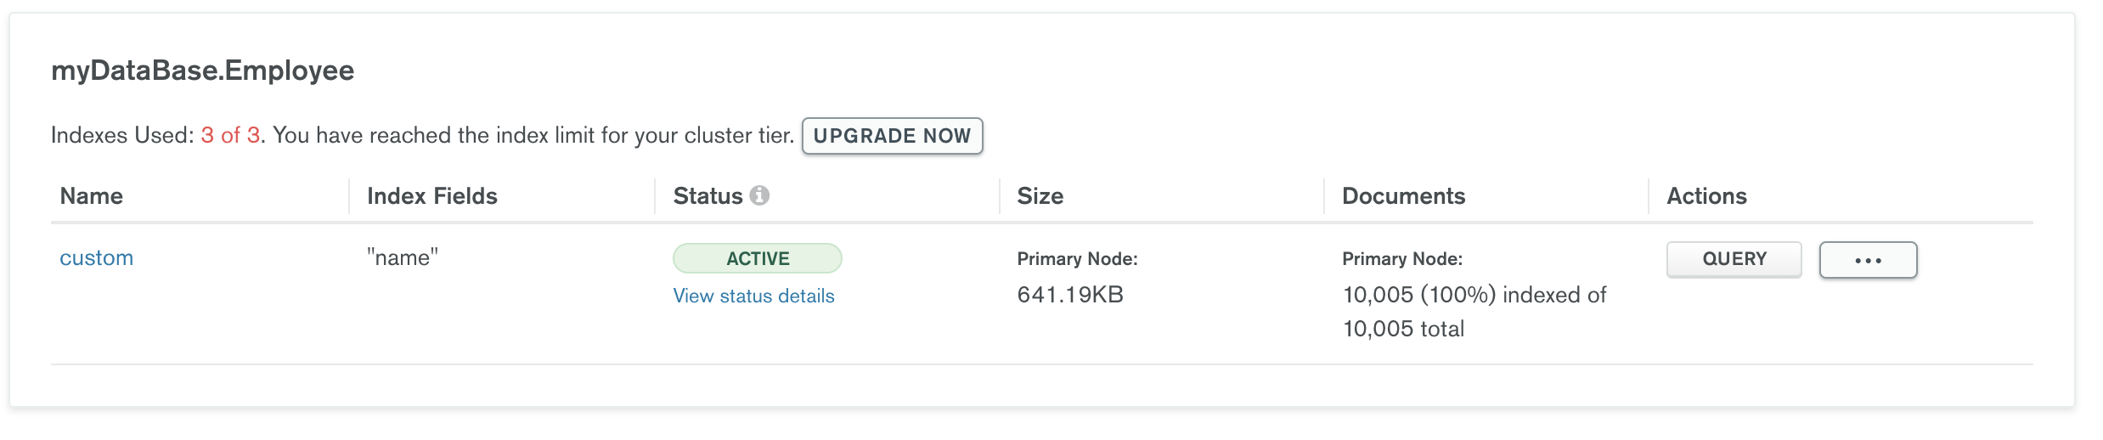2103x440 pixels.
Task: Open View status details link
Action: 753,296
